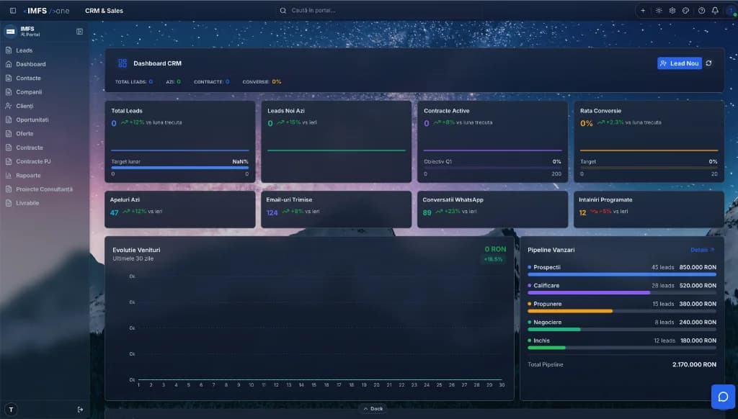The height and width of the screenshot is (419, 738).
Task: Click the Oferte document icon in sidebar
Action: (x=9, y=134)
